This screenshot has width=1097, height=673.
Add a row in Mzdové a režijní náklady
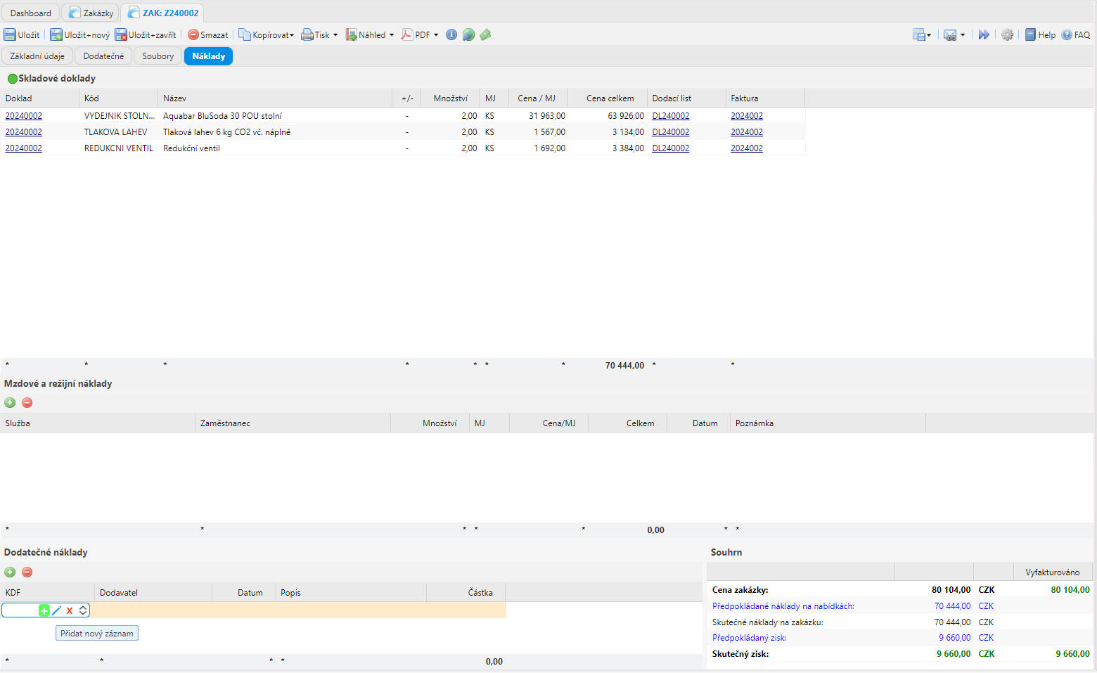point(10,403)
